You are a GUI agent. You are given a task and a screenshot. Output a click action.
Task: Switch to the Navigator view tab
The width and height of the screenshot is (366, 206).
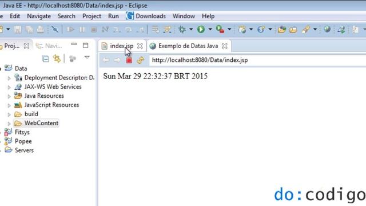click(x=49, y=46)
